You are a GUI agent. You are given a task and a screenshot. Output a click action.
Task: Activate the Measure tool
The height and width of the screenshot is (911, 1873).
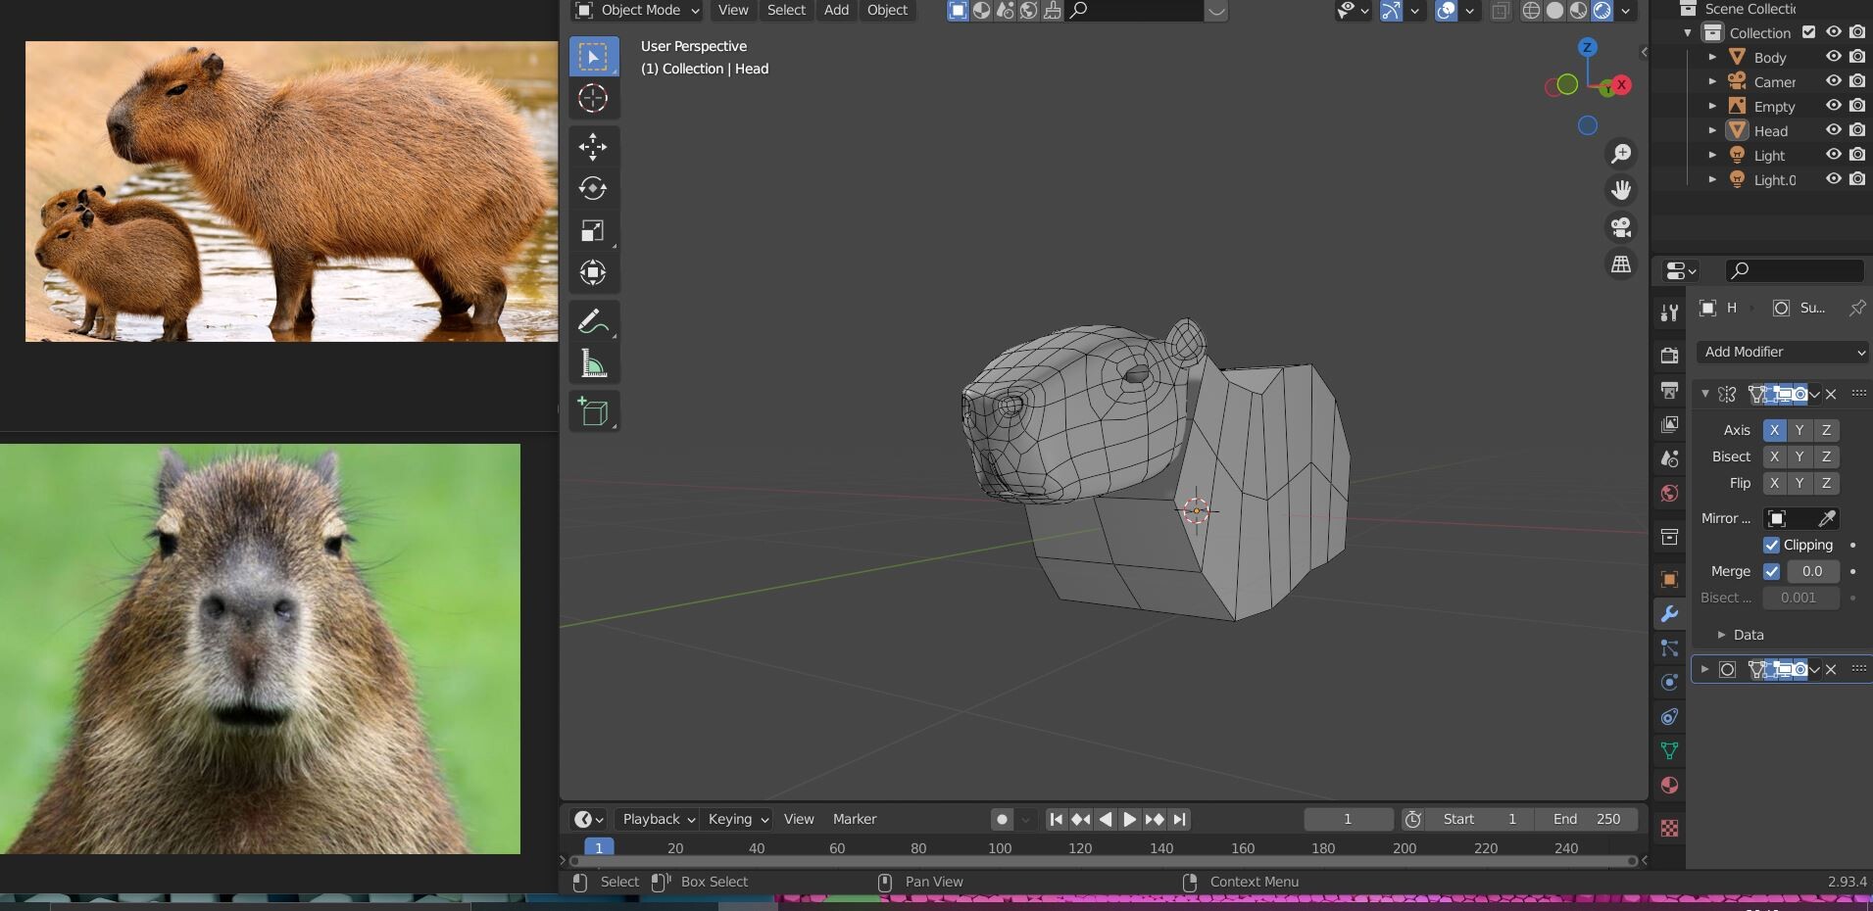click(x=594, y=364)
